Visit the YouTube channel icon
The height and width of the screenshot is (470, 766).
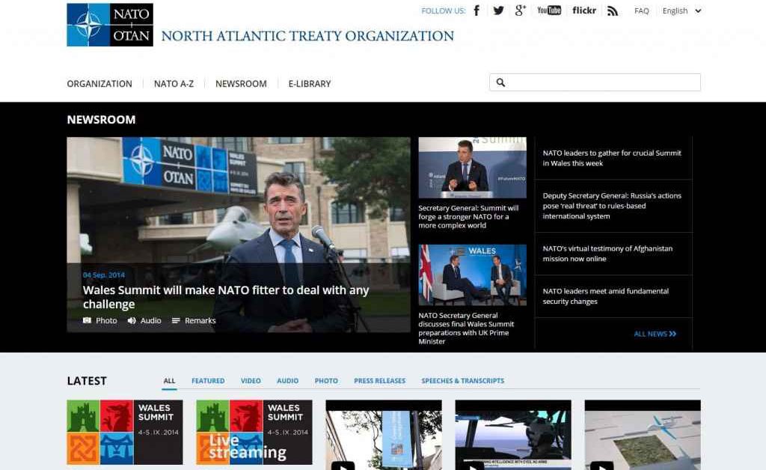pyautogui.click(x=549, y=10)
